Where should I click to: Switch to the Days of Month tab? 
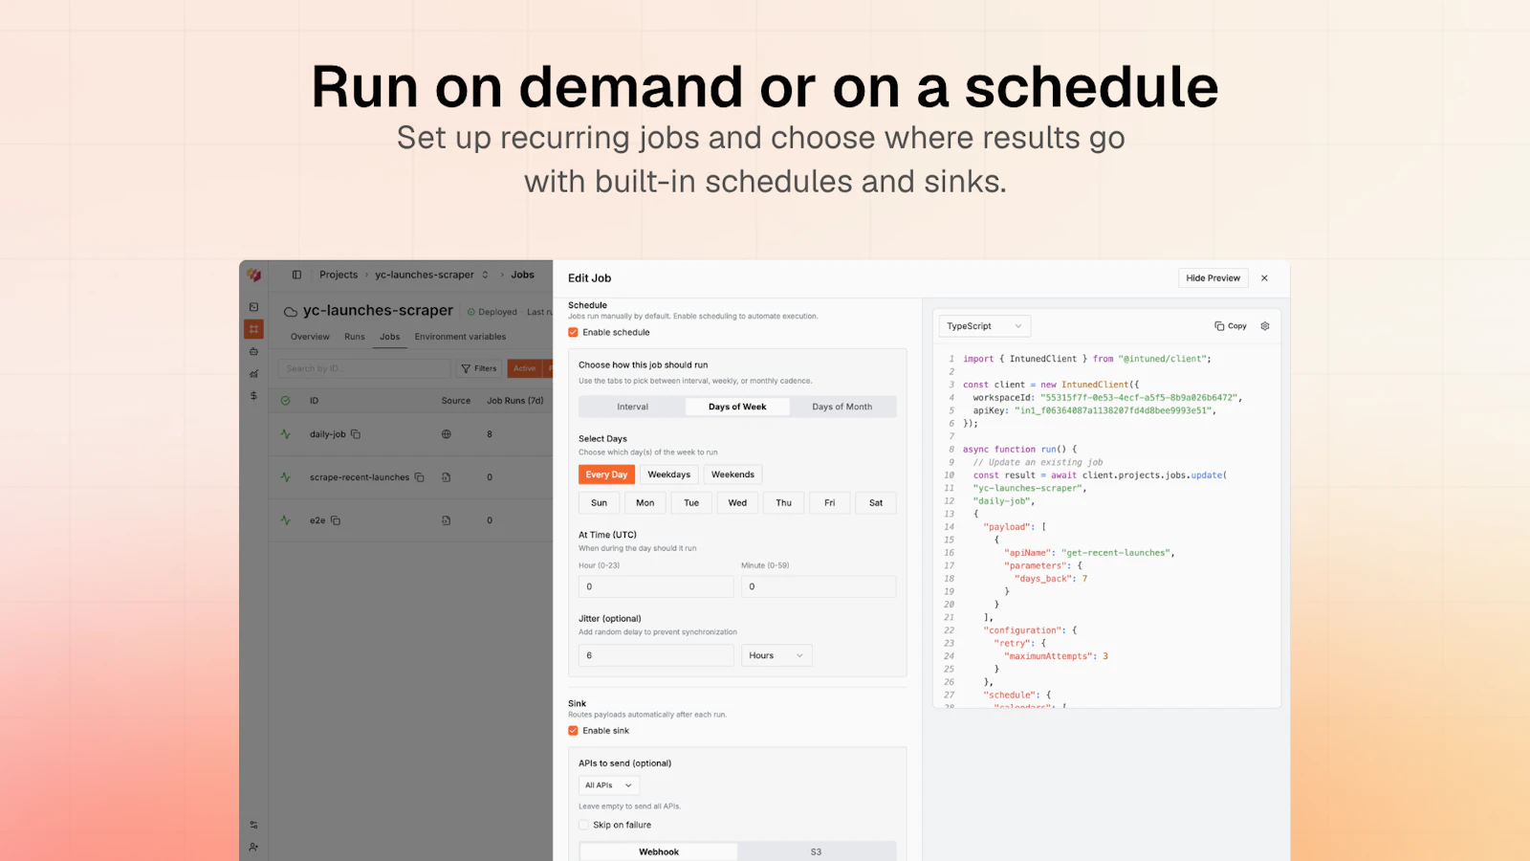tap(842, 407)
